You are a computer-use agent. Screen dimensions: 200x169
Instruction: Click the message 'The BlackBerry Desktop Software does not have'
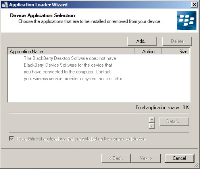pyautogui.click(x=70, y=58)
